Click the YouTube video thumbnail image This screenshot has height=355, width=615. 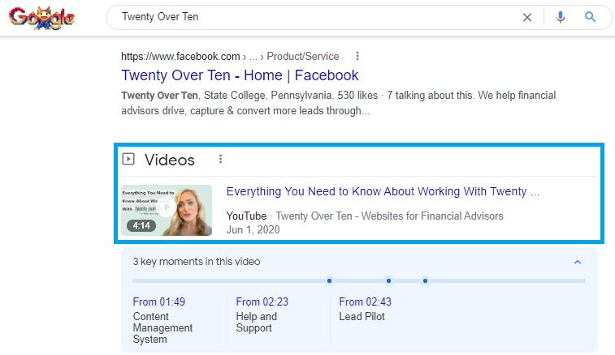167,210
